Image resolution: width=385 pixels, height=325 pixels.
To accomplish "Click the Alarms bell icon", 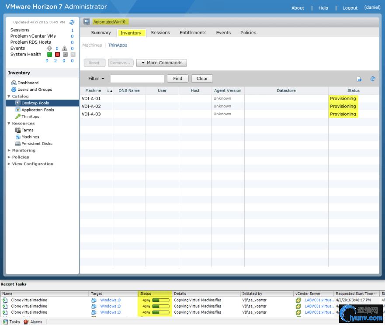I will (26, 322).
